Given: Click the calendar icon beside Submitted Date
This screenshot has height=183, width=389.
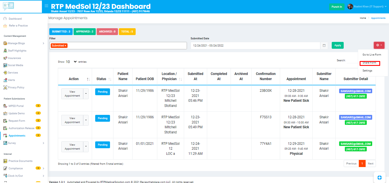Looking at the screenshot, I should click(x=324, y=45).
